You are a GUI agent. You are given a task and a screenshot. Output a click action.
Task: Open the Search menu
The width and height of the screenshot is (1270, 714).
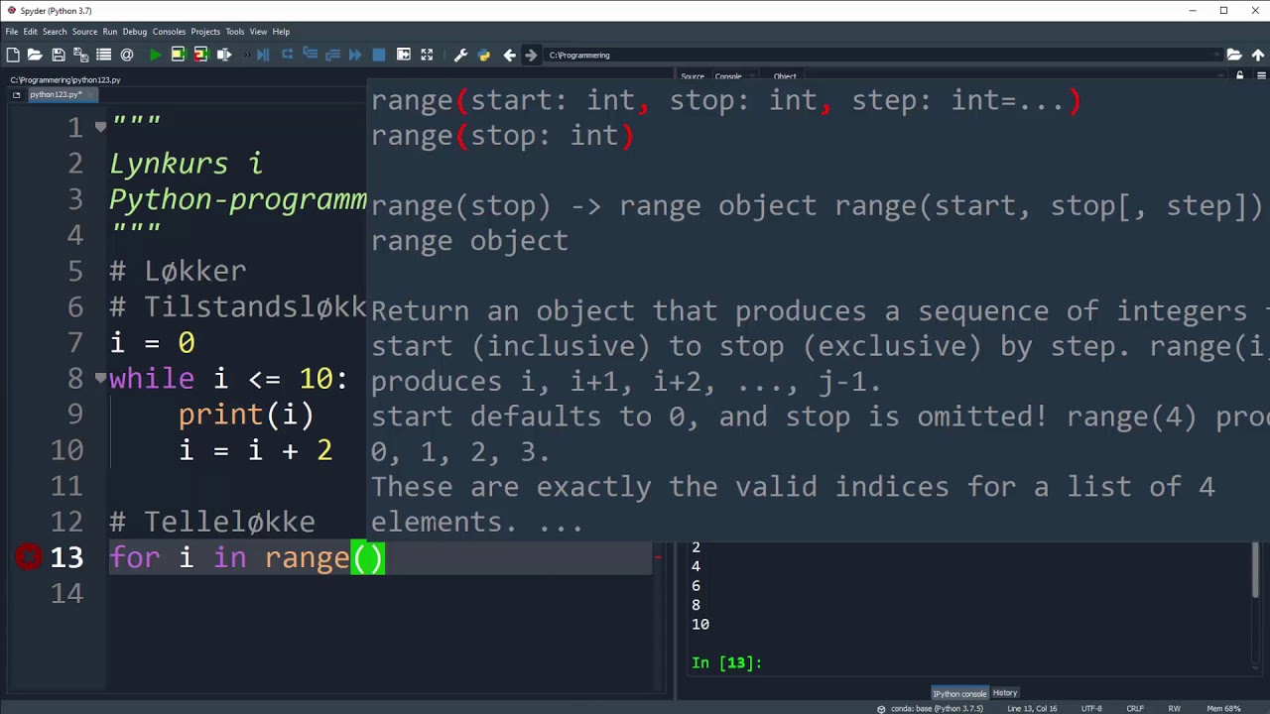point(55,32)
